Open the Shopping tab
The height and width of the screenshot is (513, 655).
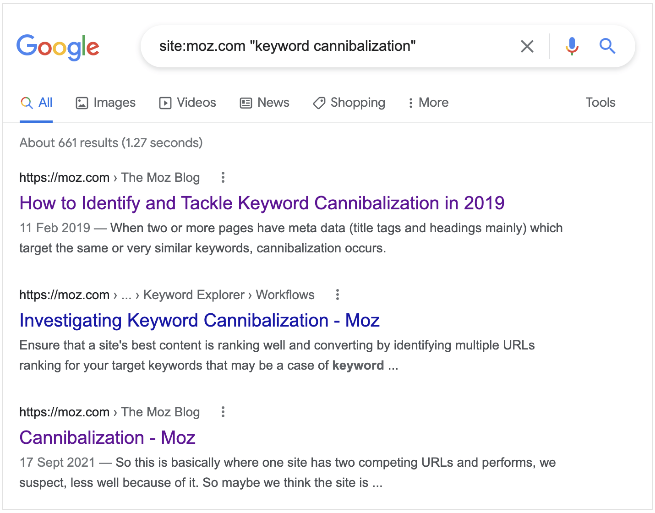[349, 103]
